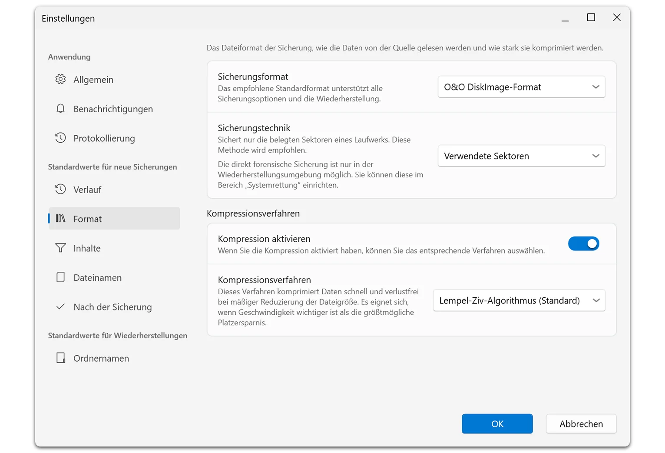Click the Kompression aktivieren label

tap(264, 239)
